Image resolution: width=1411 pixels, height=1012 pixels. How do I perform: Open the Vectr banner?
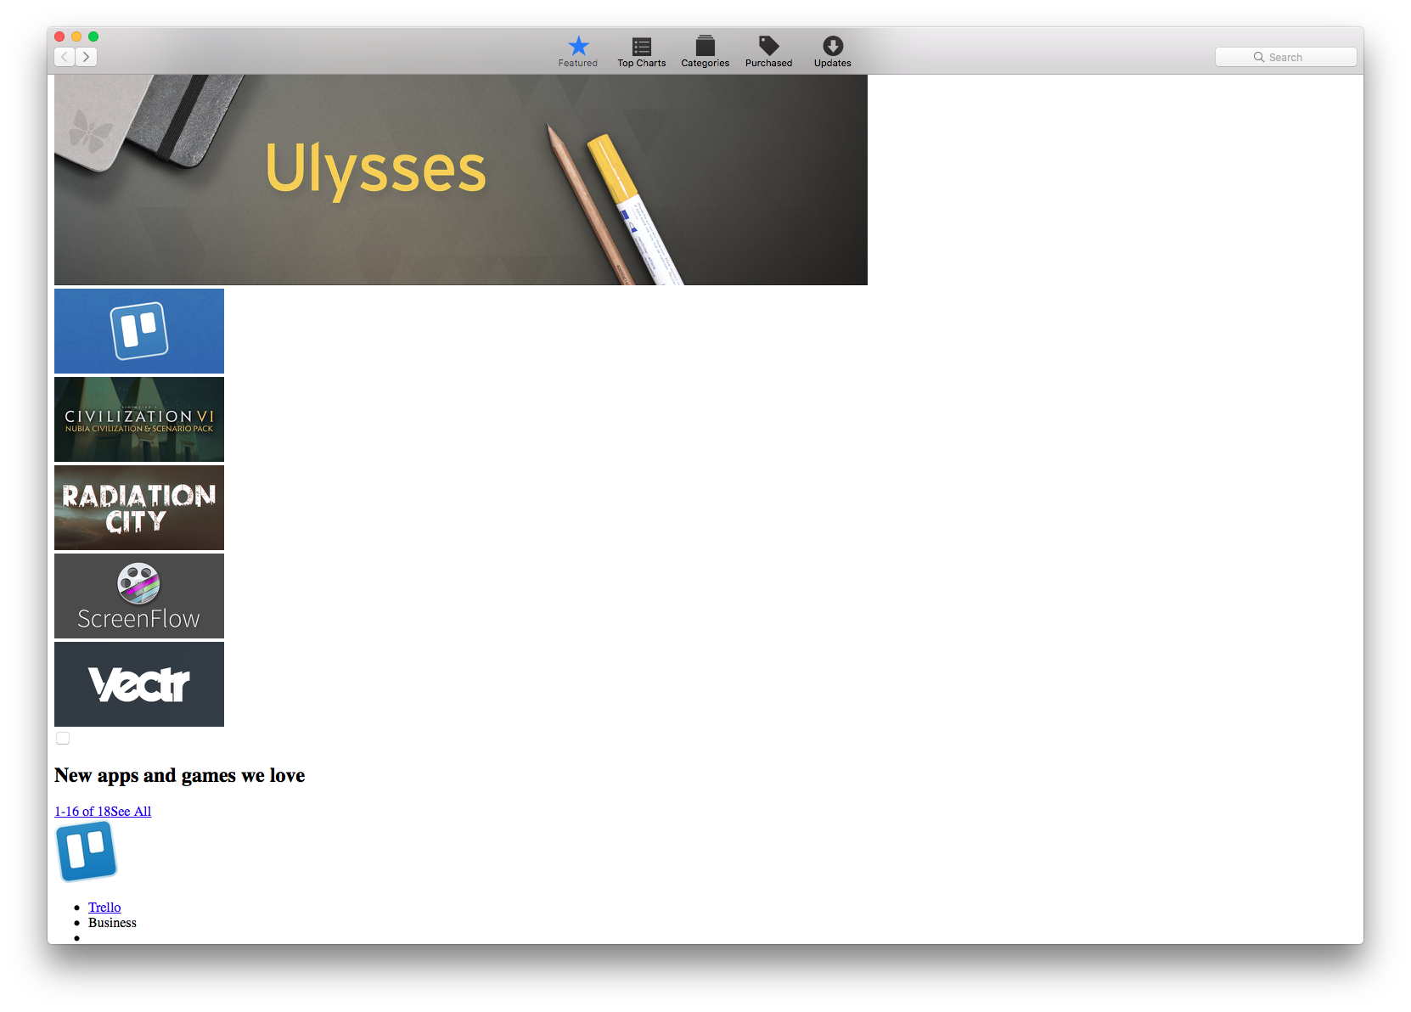[x=139, y=684]
